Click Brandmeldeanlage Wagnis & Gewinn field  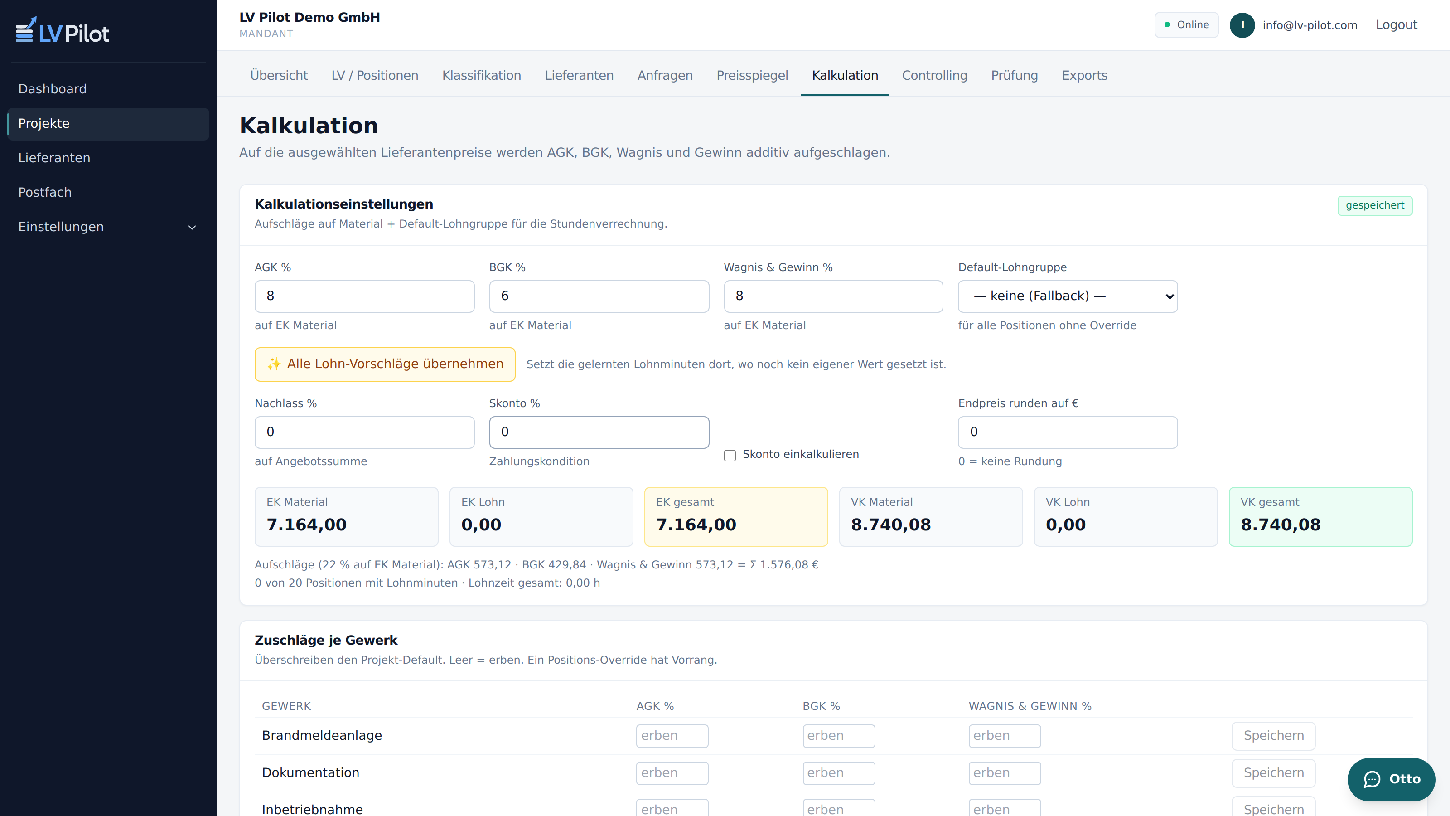1004,735
